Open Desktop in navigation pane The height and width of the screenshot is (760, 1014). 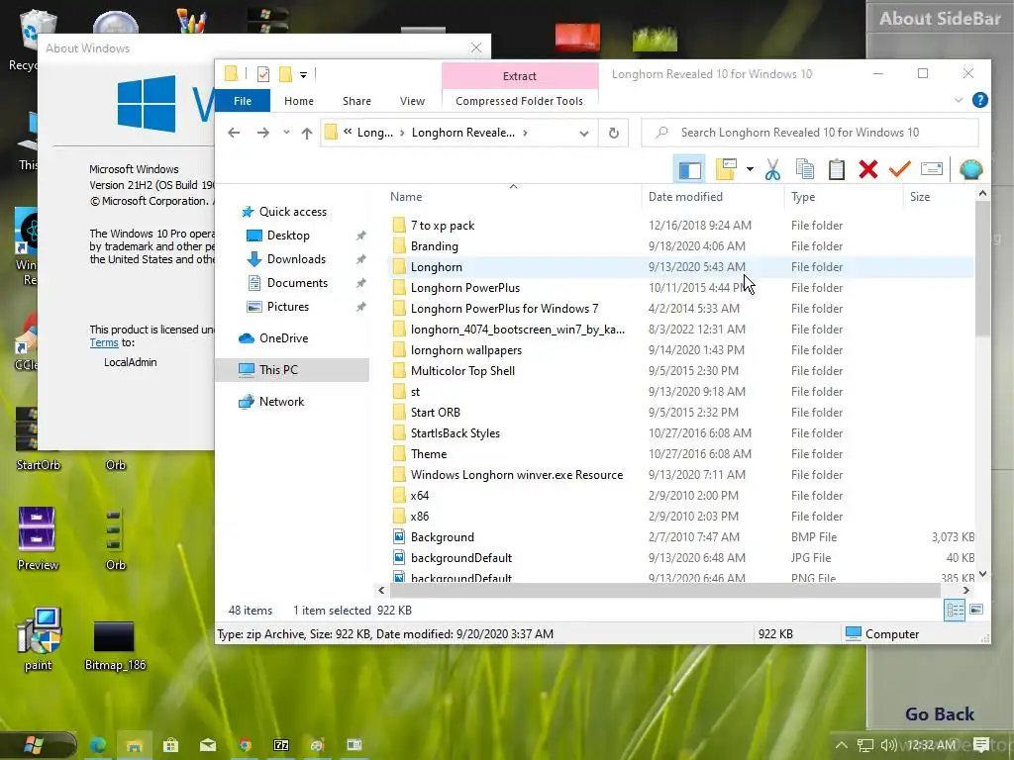[x=288, y=236]
